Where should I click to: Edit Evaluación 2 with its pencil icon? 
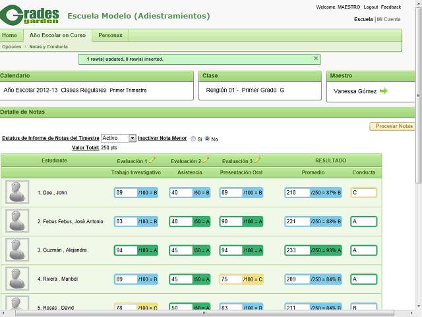tap(206, 160)
